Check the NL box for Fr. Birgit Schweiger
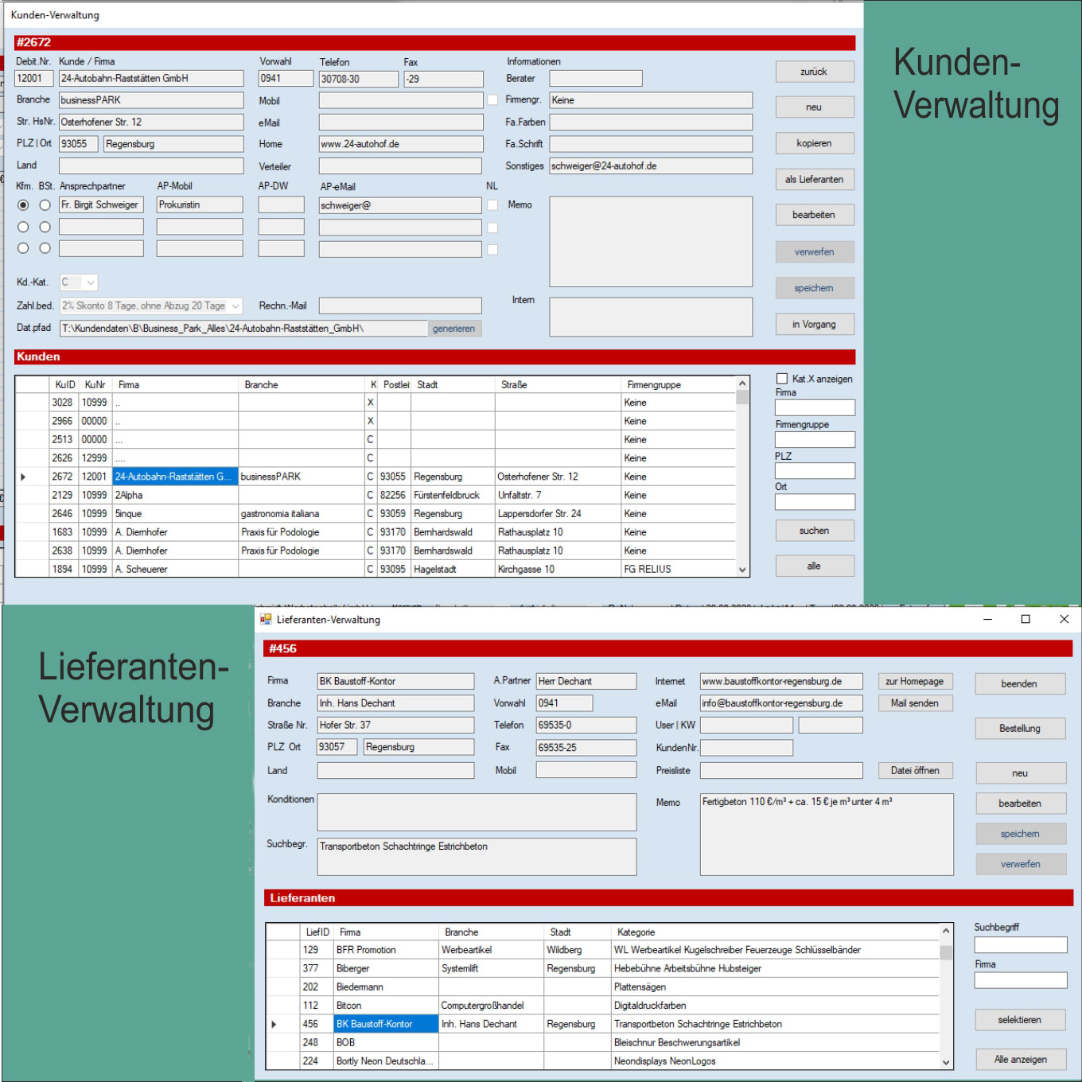The image size is (1082, 1082). [492, 205]
